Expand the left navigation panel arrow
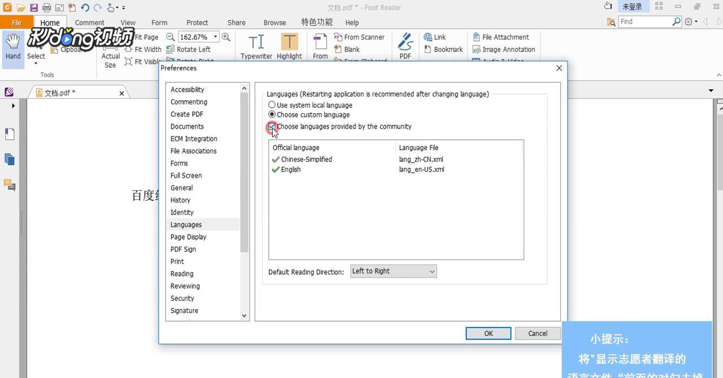 13,106
